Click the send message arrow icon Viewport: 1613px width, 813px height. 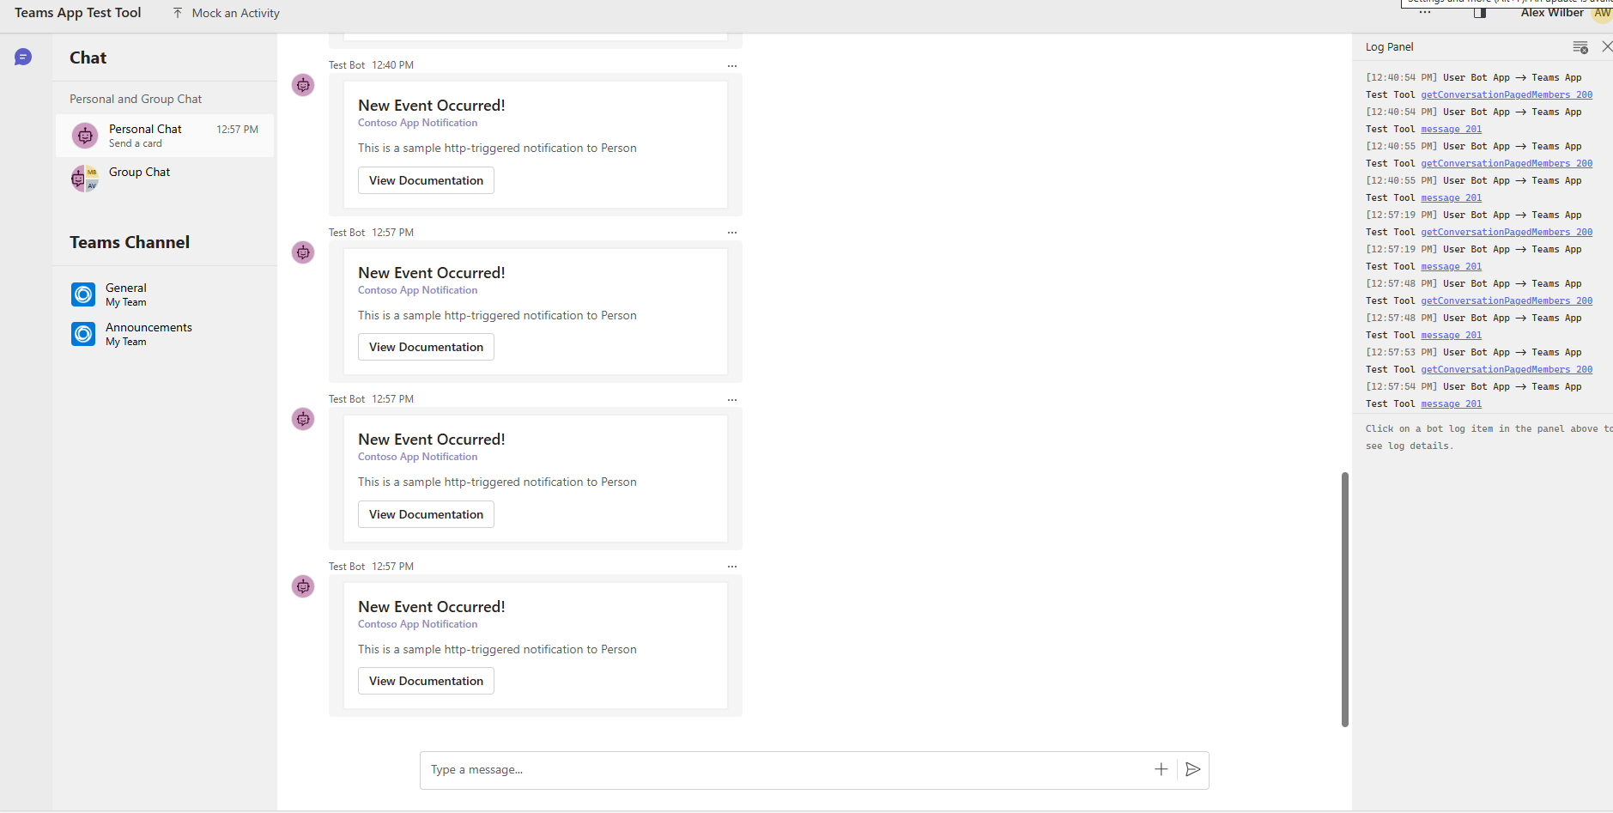pyautogui.click(x=1192, y=769)
